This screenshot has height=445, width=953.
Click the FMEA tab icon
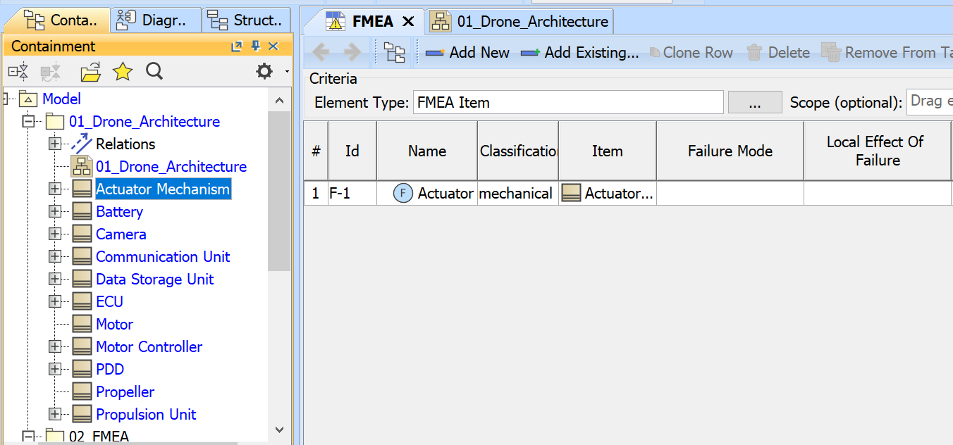click(x=337, y=21)
